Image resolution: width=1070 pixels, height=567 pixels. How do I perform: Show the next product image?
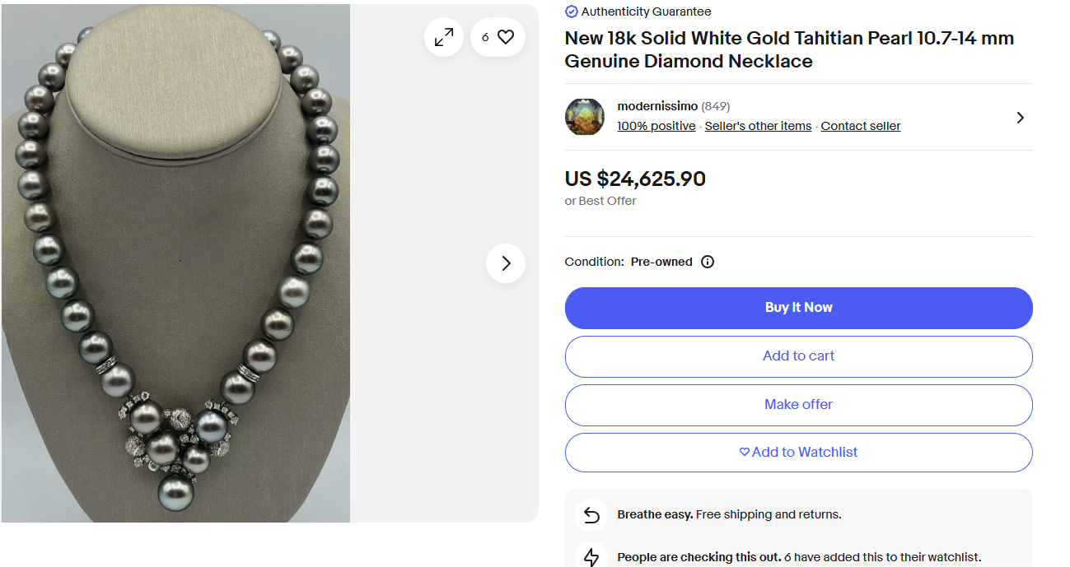[x=506, y=263]
